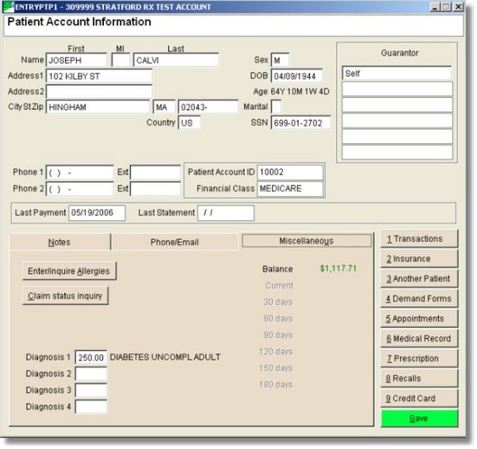Open the 2 Insurance screen
This screenshot has width=477, height=449.
click(x=419, y=259)
